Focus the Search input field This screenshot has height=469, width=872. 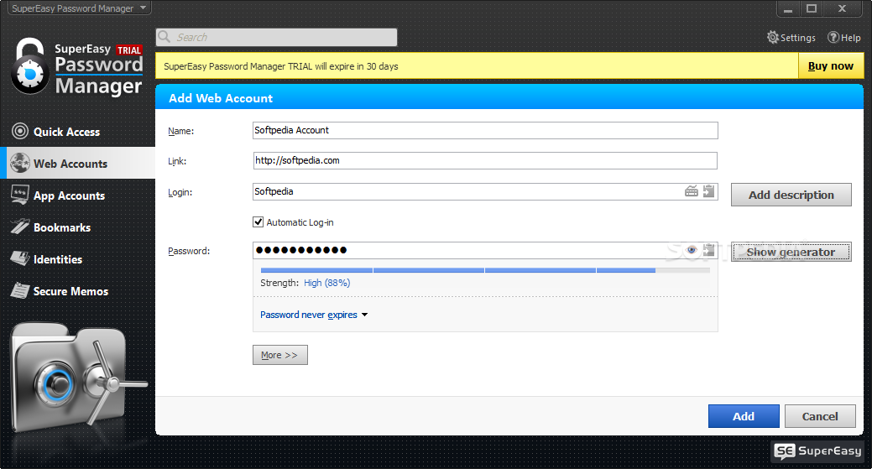point(276,37)
